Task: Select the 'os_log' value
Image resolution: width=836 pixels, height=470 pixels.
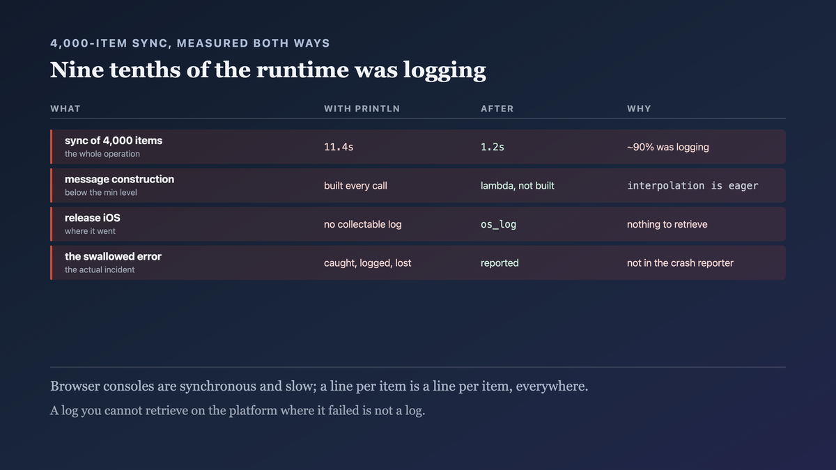Action: click(x=498, y=225)
